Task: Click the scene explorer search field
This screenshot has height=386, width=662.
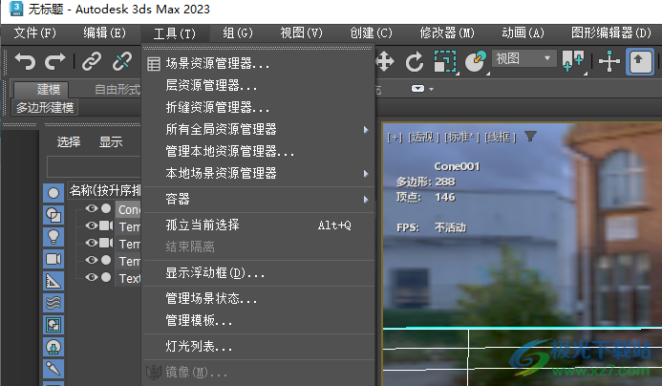Action: [x=94, y=167]
